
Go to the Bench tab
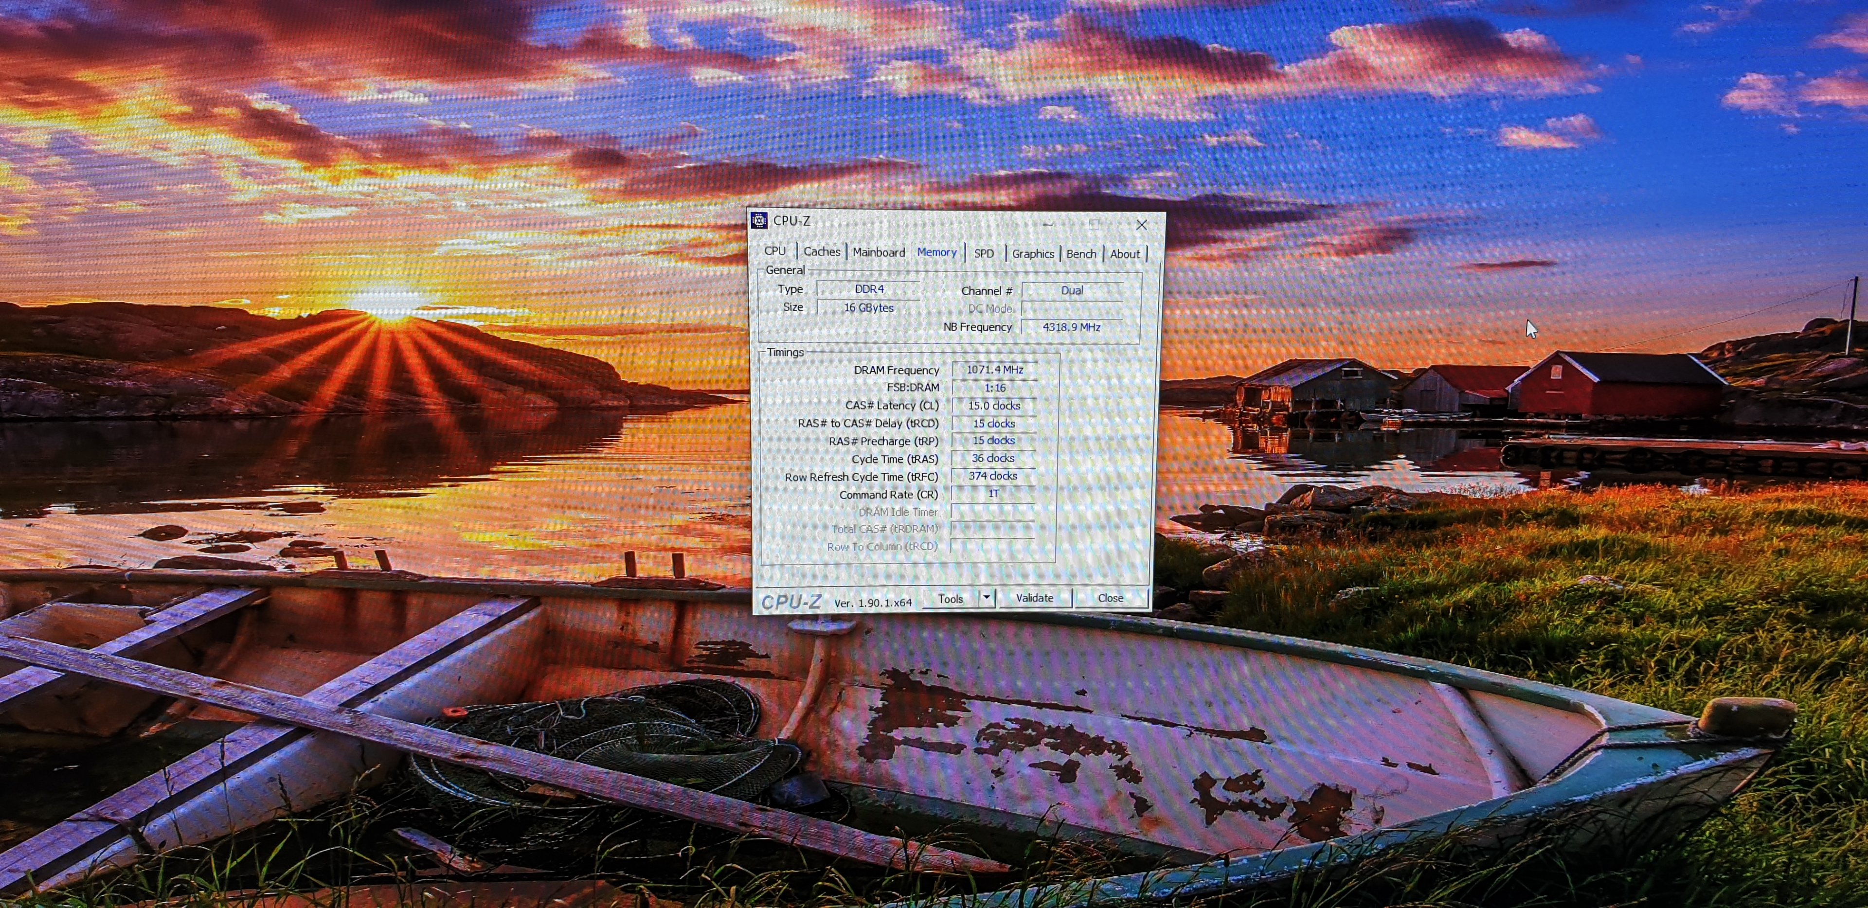pyautogui.click(x=1080, y=254)
